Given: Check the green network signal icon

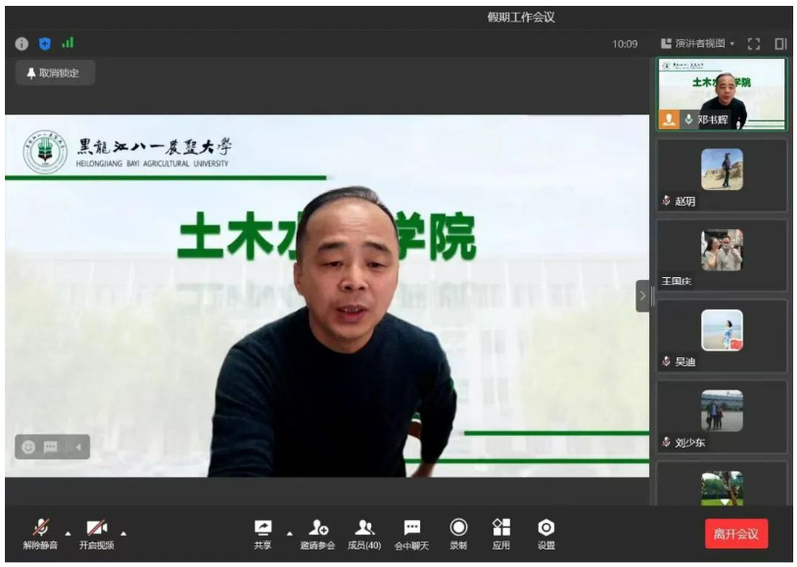Looking at the screenshot, I should pyautogui.click(x=68, y=43).
